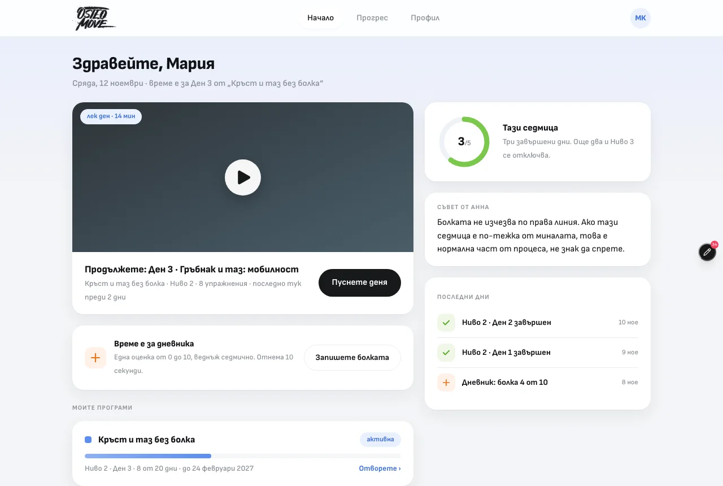Click the Osteo Move logo
The height and width of the screenshot is (486, 723).
95,18
